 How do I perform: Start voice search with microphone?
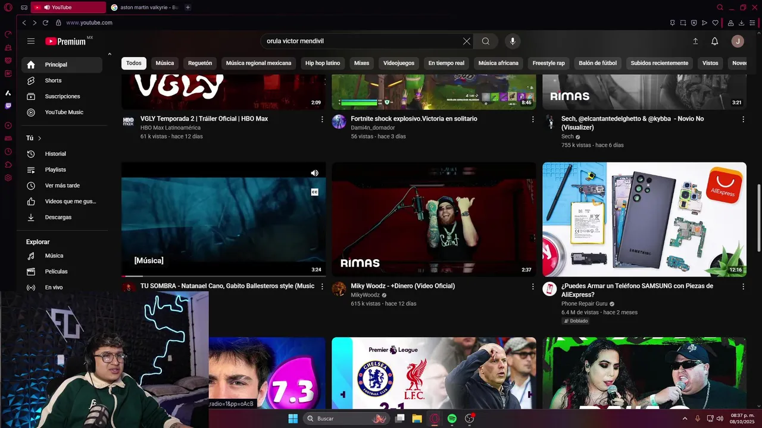tap(513, 41)
